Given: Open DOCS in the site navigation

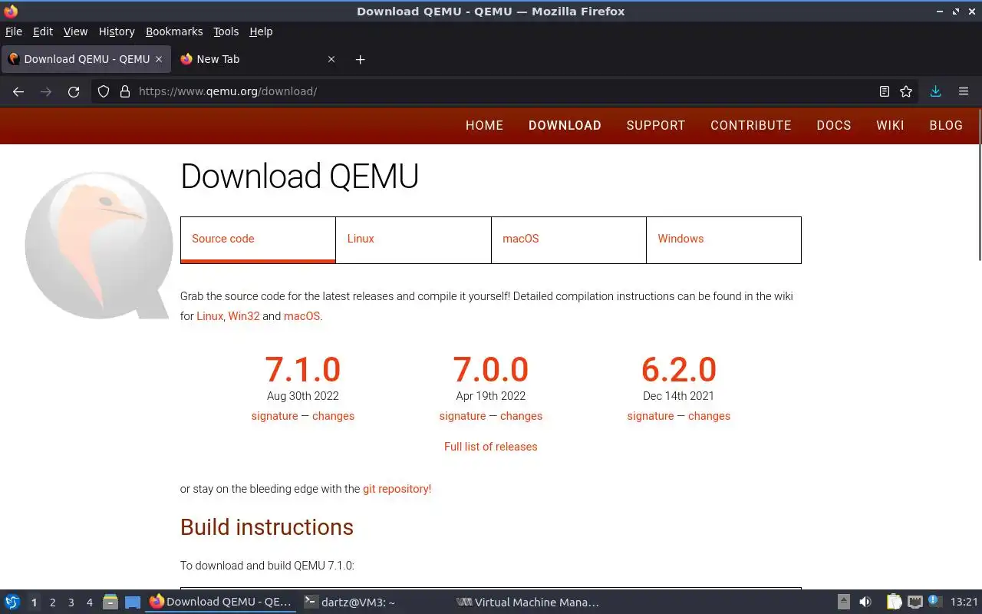Looking at the screenshot, I should point(834,125).
